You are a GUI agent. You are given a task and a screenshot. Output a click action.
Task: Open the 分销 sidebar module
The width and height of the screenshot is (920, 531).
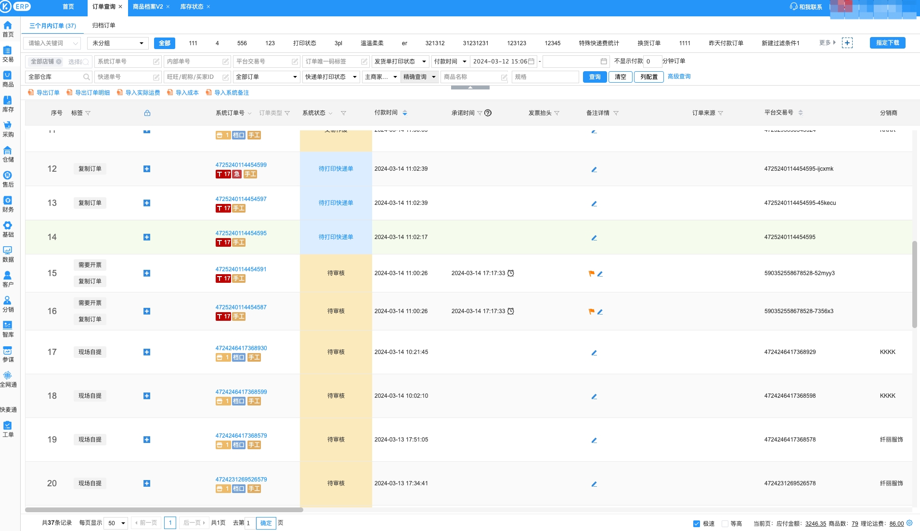(8, 304)
